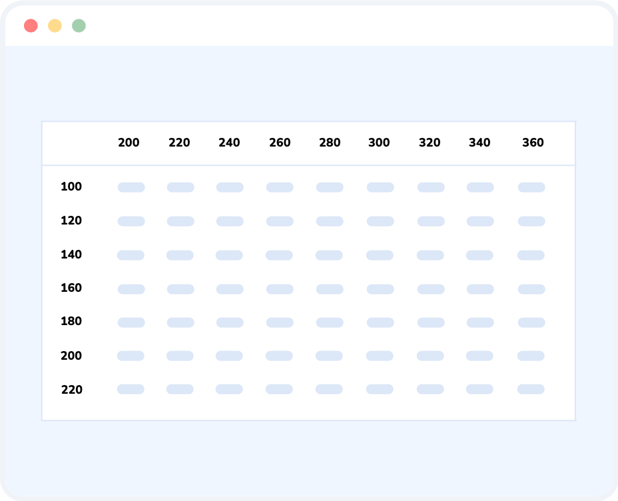The image size is (618, 501).
Task: Select the column header 260
Action: [x=280, y=143]
